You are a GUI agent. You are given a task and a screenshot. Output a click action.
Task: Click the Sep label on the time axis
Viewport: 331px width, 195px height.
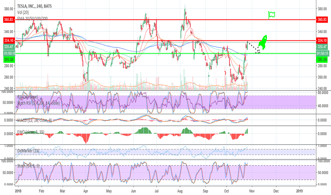tap(205, 191)
